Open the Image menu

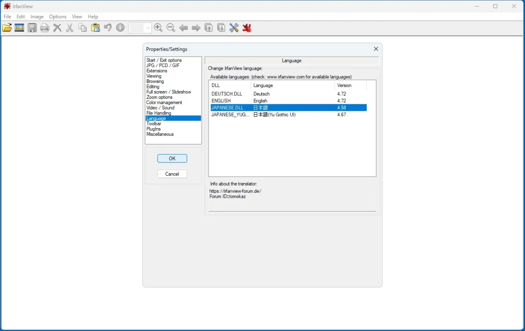tap(37, 16)
